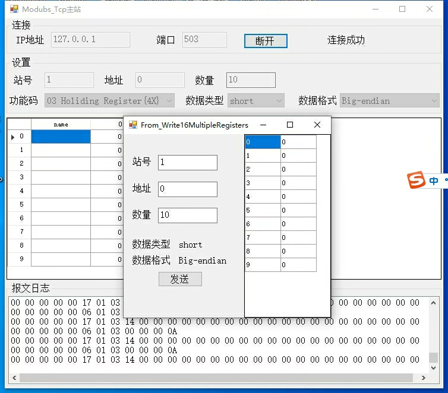This screenshot has width=448, height=393.
Task: Click the Sogou input method S icon
Action: [x=417, y=180]
